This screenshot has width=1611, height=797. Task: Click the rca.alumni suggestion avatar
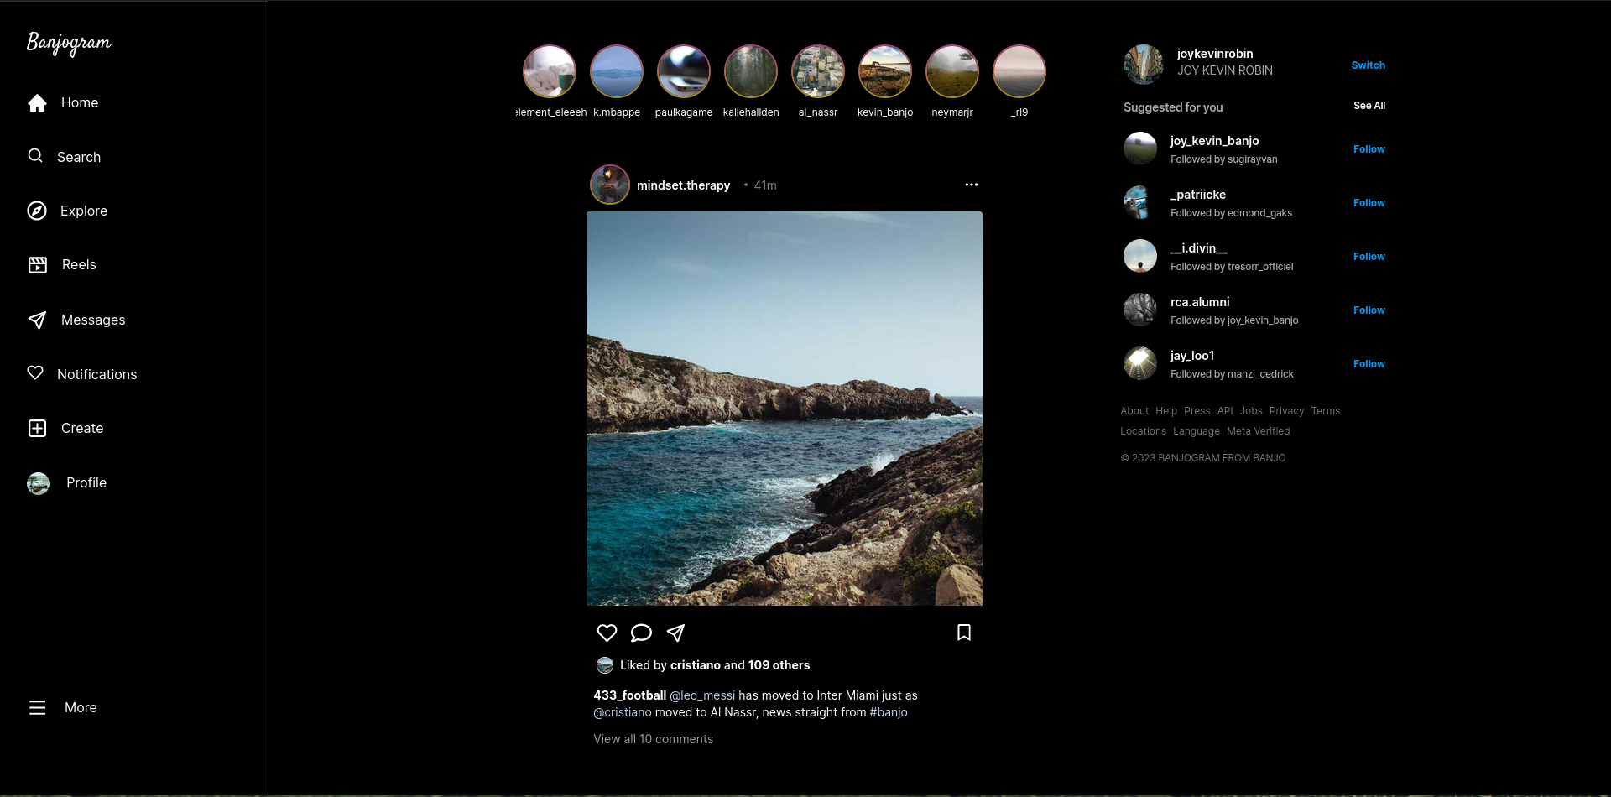coord(1140,310)
